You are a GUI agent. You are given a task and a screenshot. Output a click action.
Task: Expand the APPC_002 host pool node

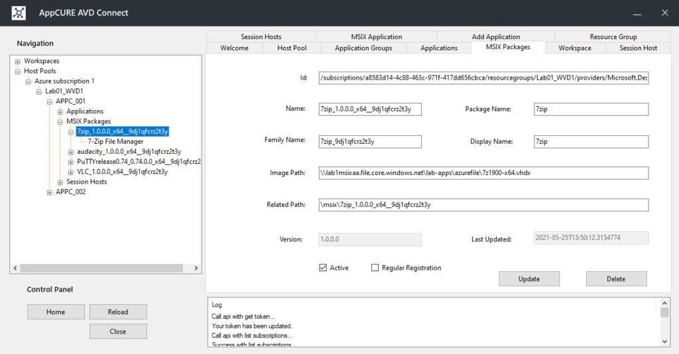(49, 193)
